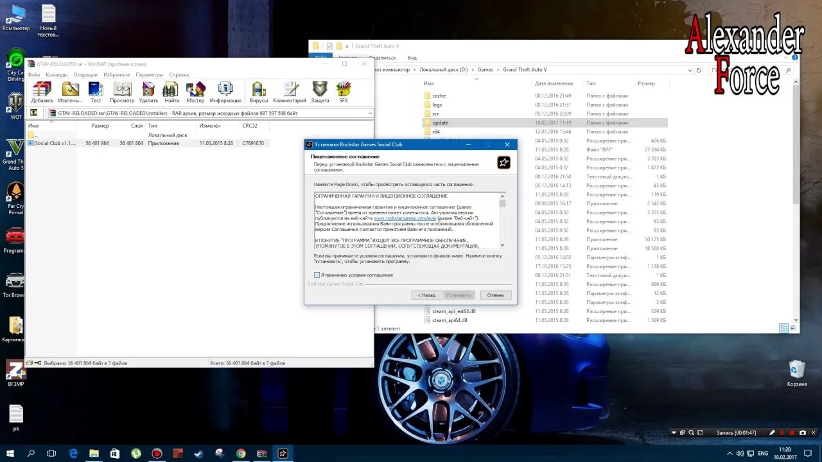822x462 pixels.
Task: Click the '< Назад' button in installer
Action: click(426, 295)
